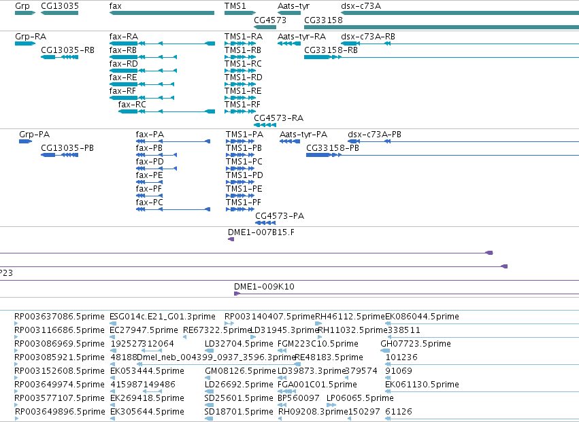Image resolution: width=579 pixels, height=422 pixels.
Task: Click the fax-RF transcript label
Action: tap(122, 91)
